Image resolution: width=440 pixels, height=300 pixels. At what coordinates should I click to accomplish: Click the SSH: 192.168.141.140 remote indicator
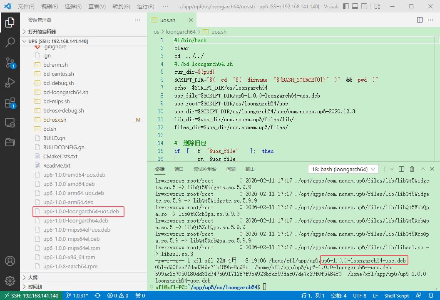(x=31, y=295)
